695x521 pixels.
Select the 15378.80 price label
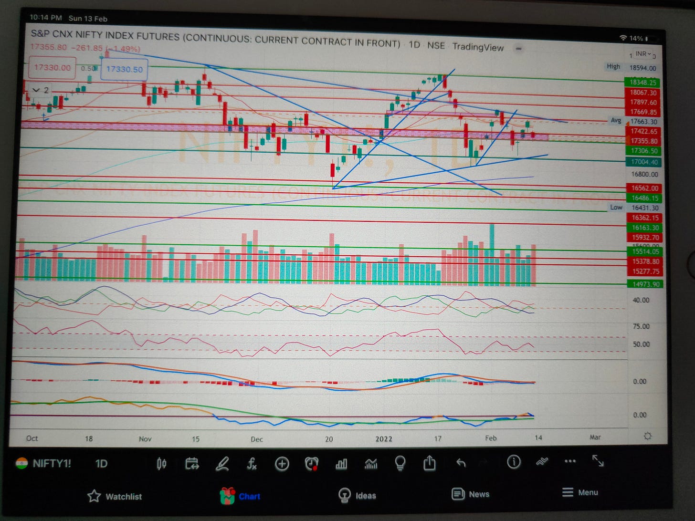pyautogui.click(x=645, y=261)
